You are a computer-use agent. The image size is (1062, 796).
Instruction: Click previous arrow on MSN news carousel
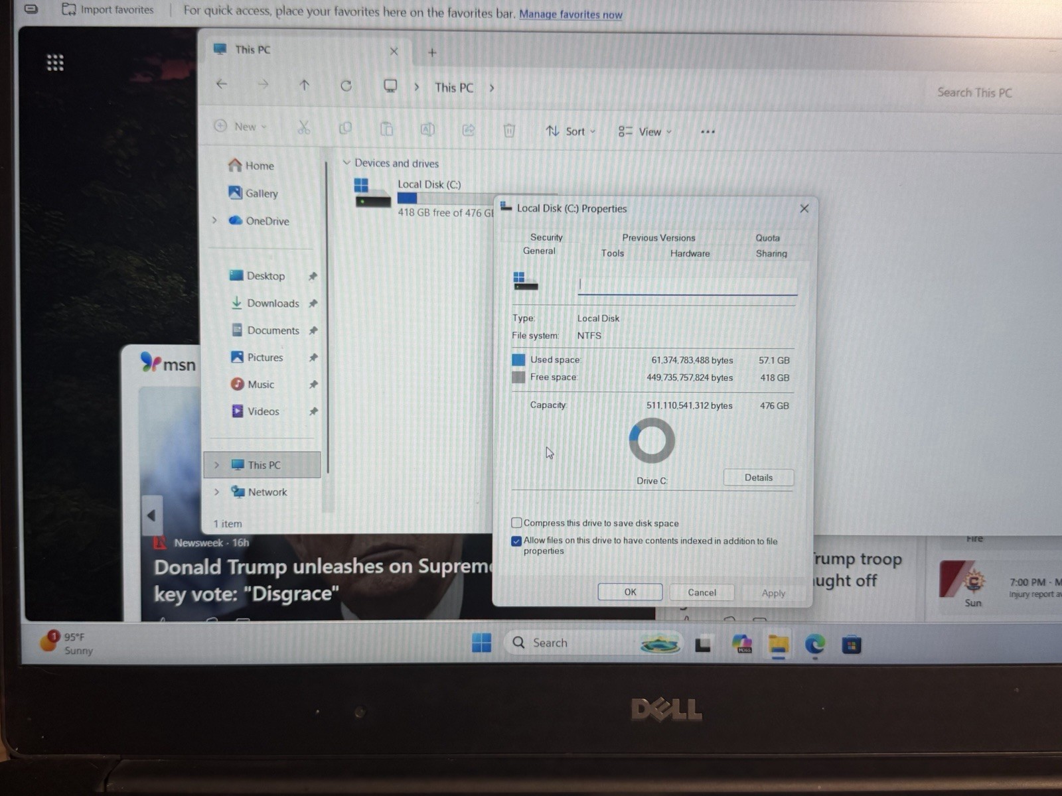click(151, 515)
